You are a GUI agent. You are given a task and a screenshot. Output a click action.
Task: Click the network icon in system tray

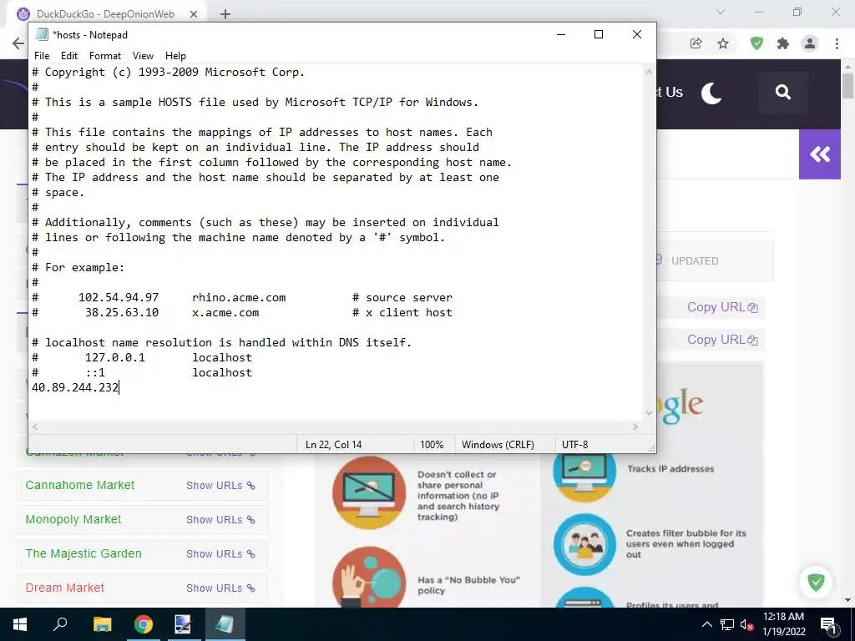click(727, 624)
